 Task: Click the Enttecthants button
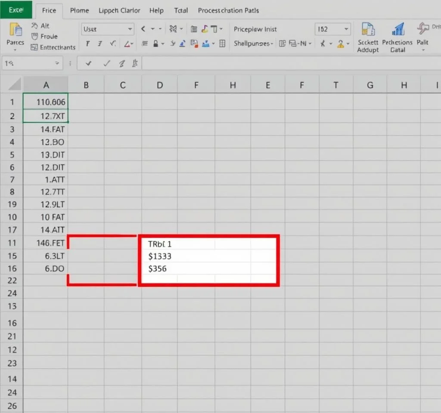(x=53, y=47)
